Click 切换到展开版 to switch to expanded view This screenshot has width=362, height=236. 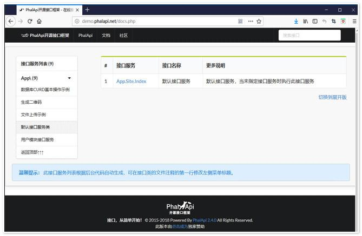point(332,97)
